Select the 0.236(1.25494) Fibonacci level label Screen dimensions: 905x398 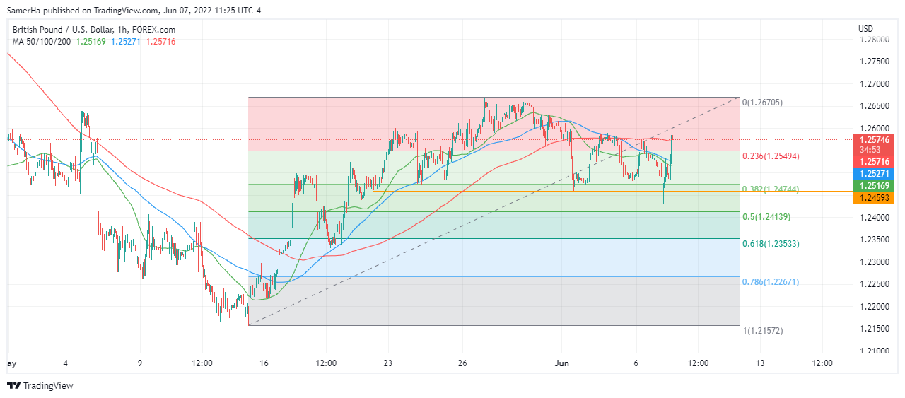pyautogui.click(x=771, y=156)
